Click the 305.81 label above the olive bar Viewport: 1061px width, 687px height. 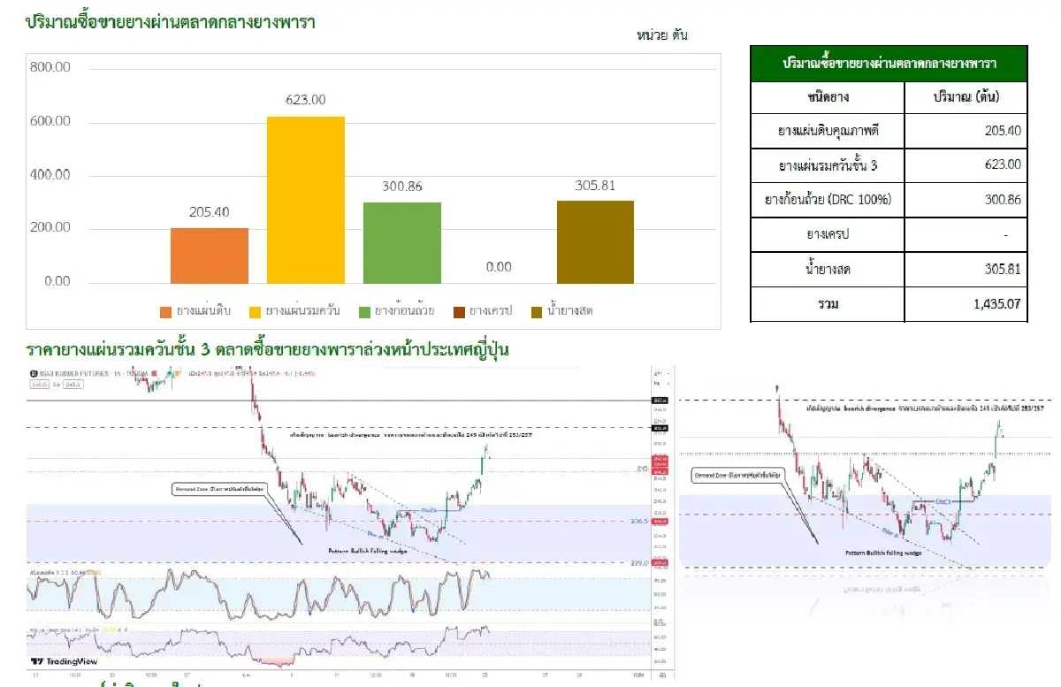[x=595, y=185]
